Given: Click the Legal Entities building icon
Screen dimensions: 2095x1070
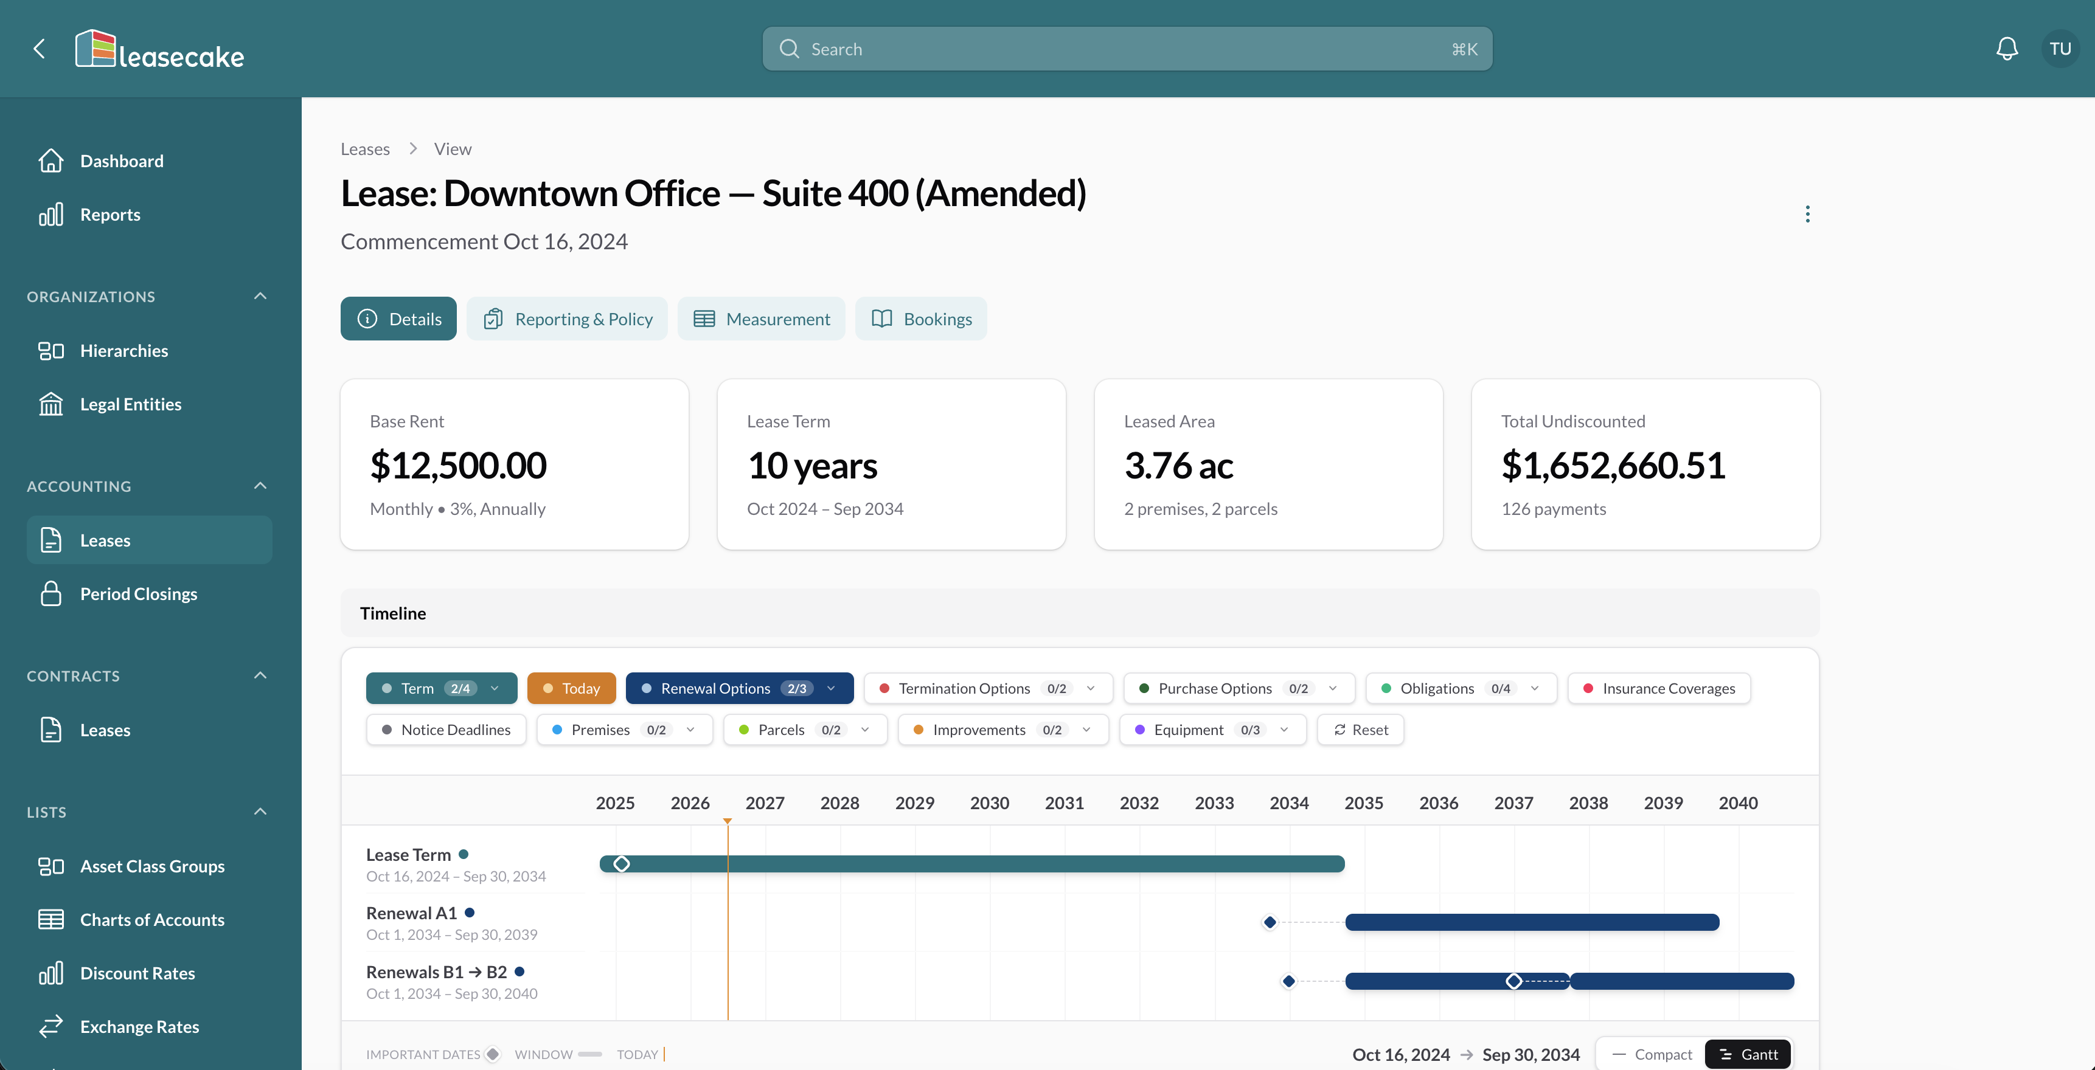Looking at the screenshot, I should coord(50,404).
